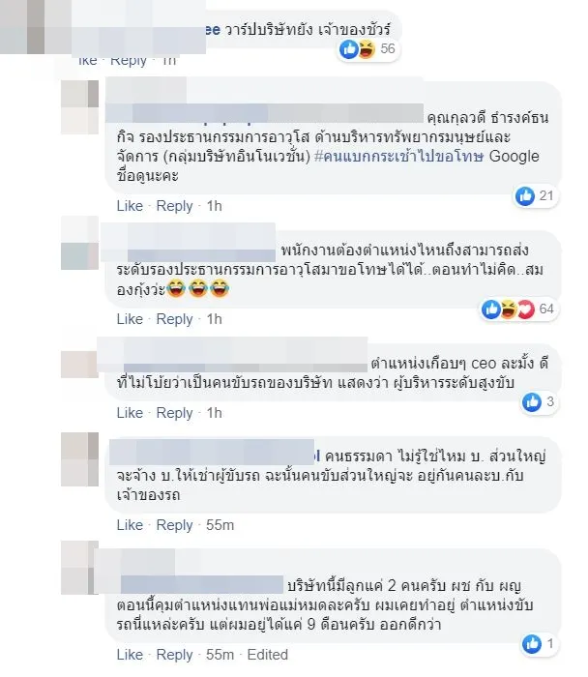
Task: Like the comment about ตำแหน่งเกือบๆ ceo
Action: (x=130, y=413)
